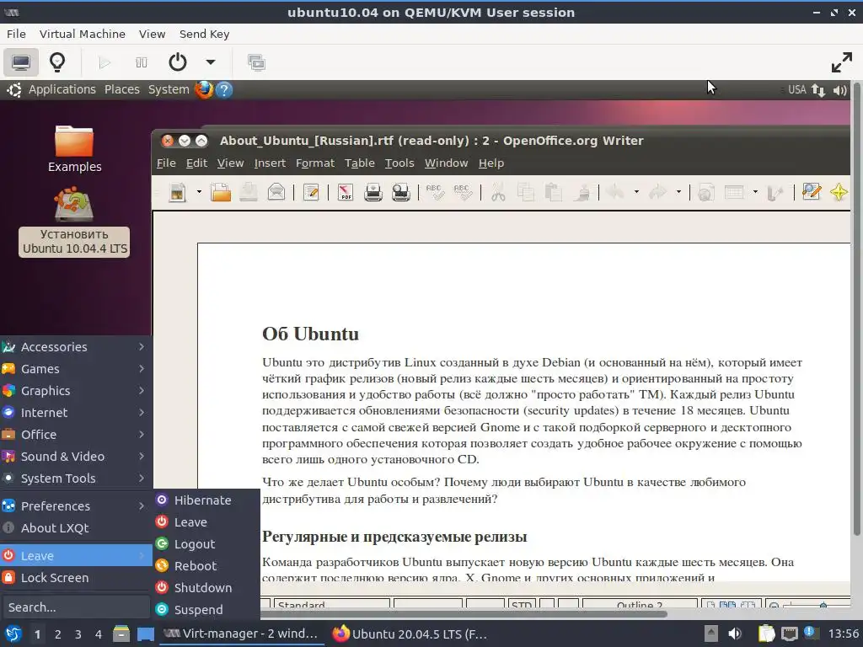Open Writer's Insert menu
This screenshot has width=863, height=647.
pyautogui.click(x=270, y=163)
